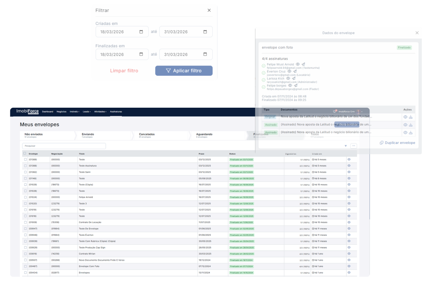Click the status 'Finalizado em 06/08/2025'
This screenshot has height=286, width=432.
(242, 178)
